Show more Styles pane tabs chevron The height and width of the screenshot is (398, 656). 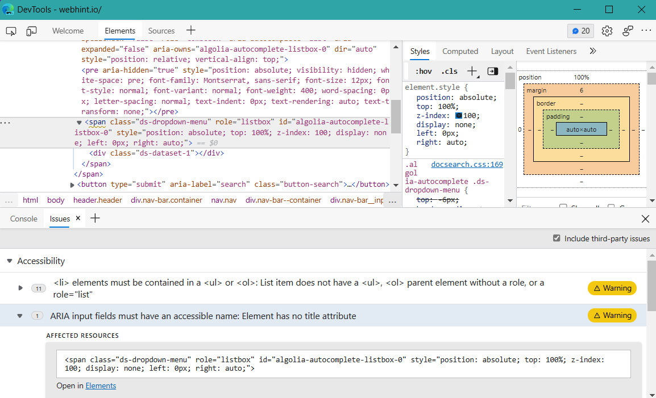(x=593, y=51)
